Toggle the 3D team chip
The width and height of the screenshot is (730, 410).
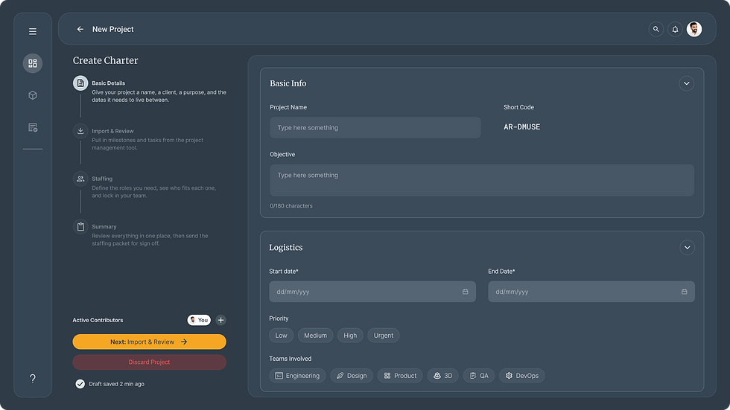pyautogui.click(x=442, y=376)
